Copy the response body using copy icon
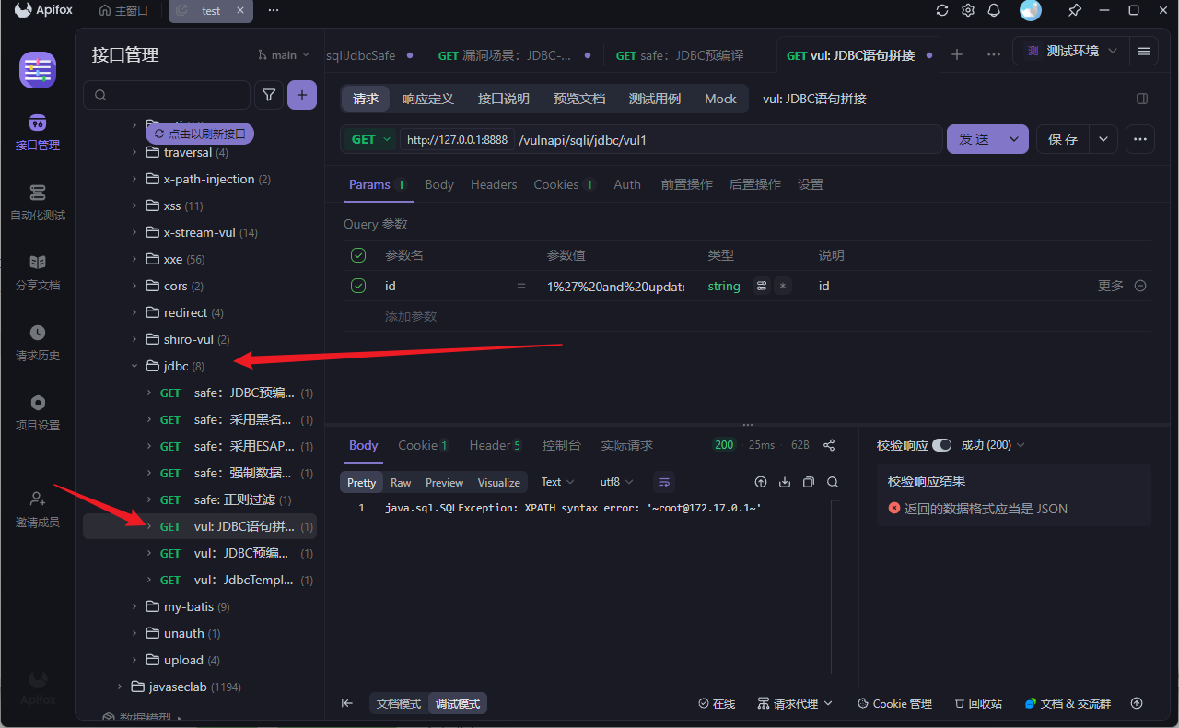 [809, 482]
